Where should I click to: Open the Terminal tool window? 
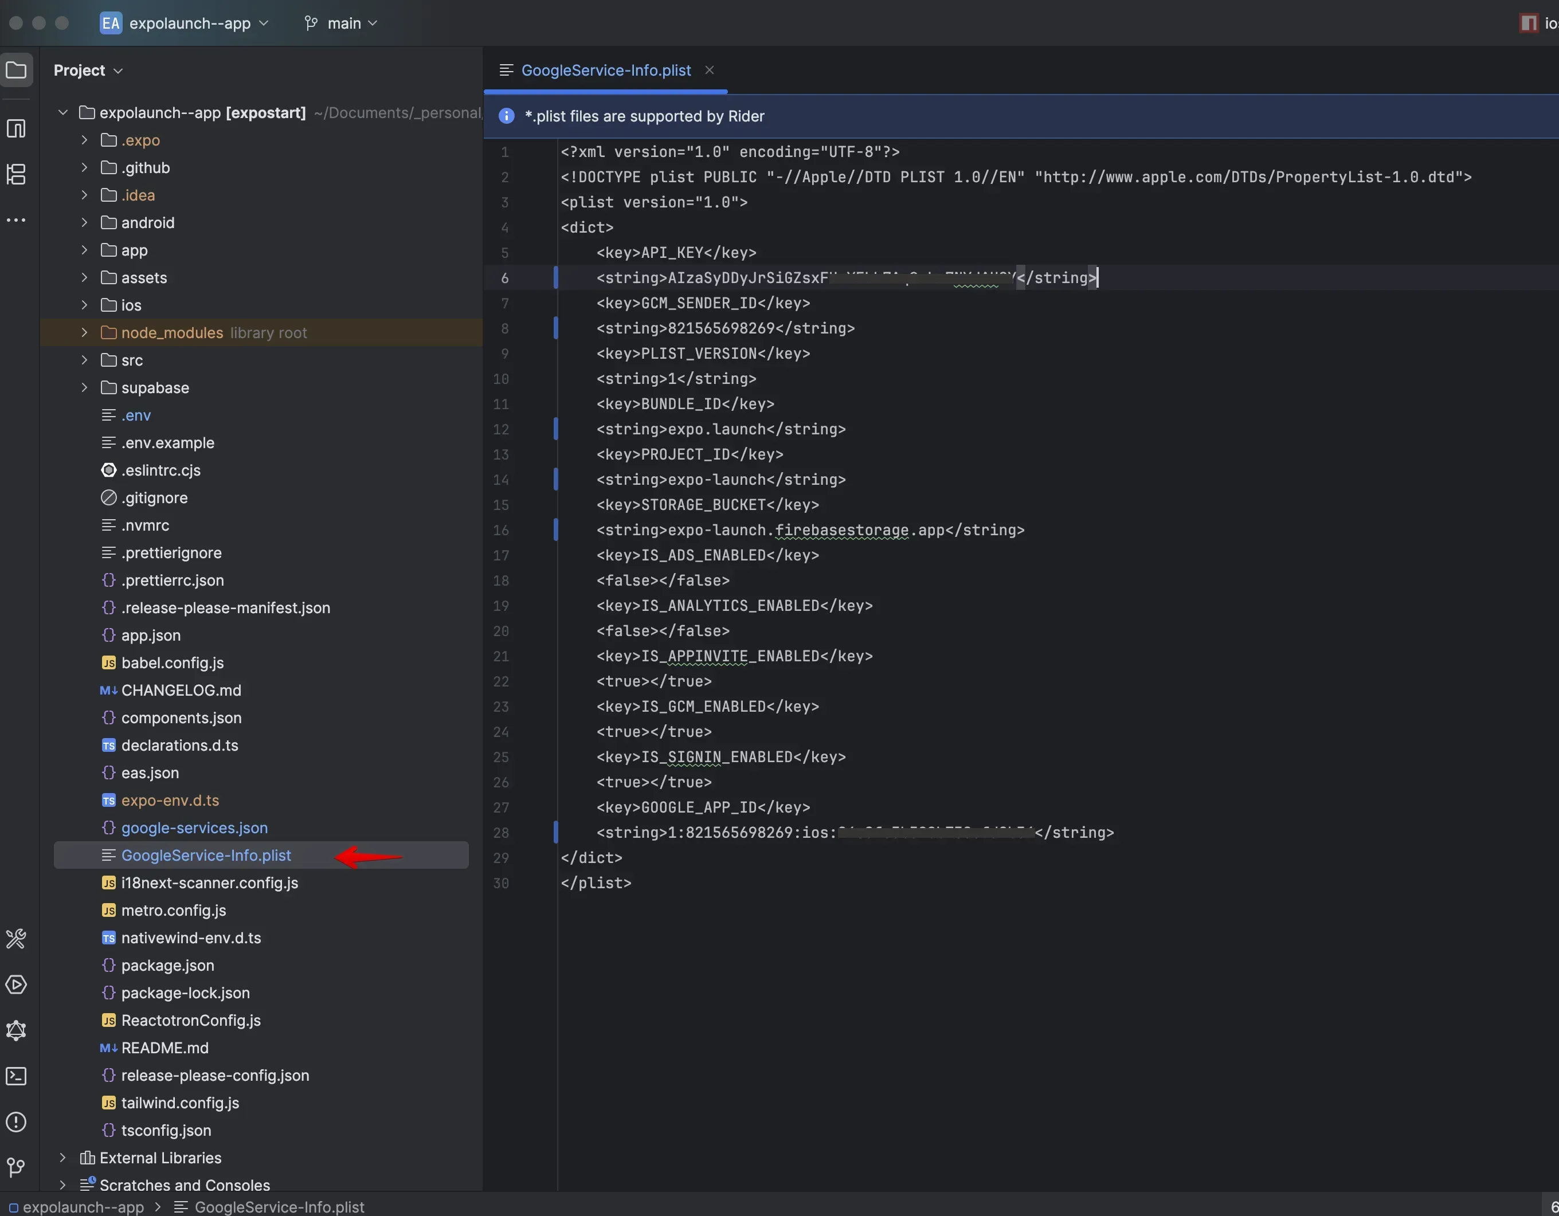17,1076
